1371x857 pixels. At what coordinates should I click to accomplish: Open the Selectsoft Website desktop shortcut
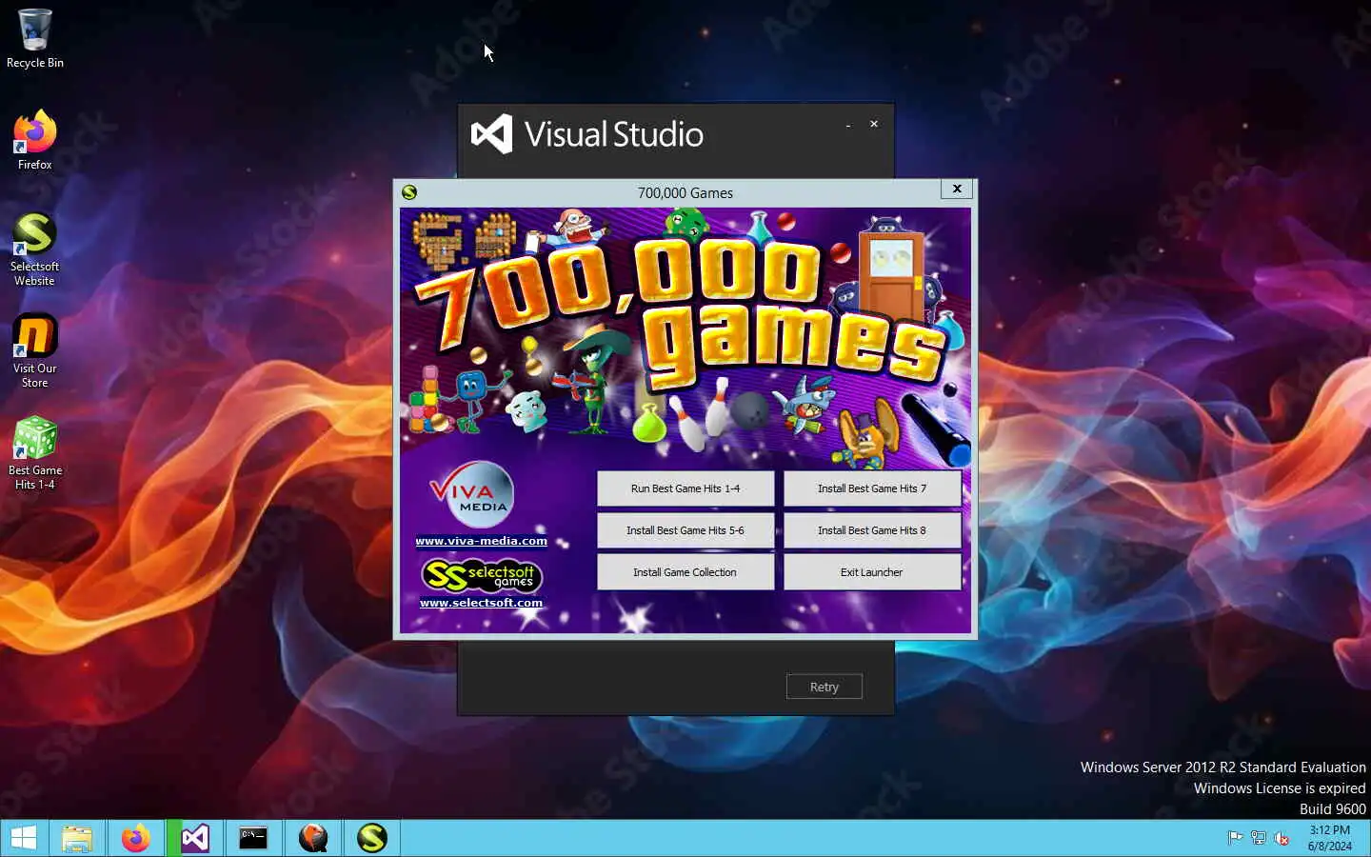click(x=34, y=249)
